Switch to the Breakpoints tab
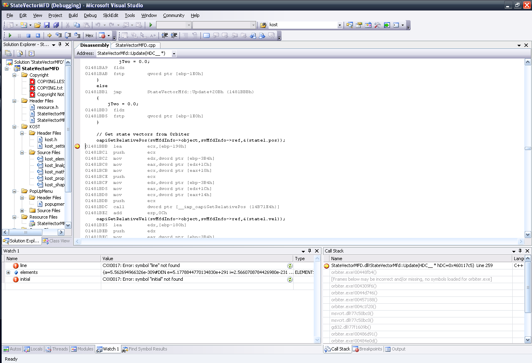Screen dimensions: 532x363 coord(367,349)
